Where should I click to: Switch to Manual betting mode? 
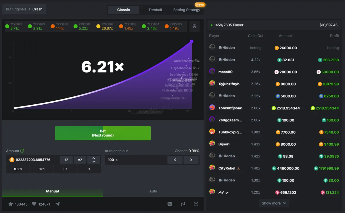(52, 191)
